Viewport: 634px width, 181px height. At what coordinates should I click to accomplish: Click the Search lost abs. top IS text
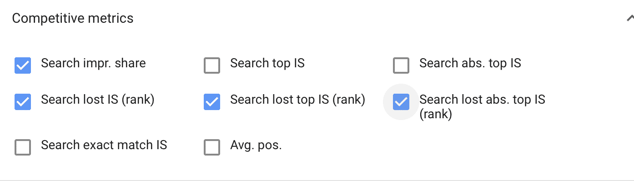coord(482,99)
